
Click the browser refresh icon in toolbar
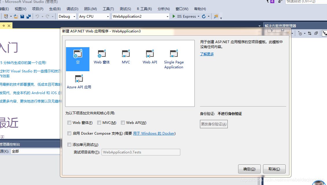[x=204, y=16]
